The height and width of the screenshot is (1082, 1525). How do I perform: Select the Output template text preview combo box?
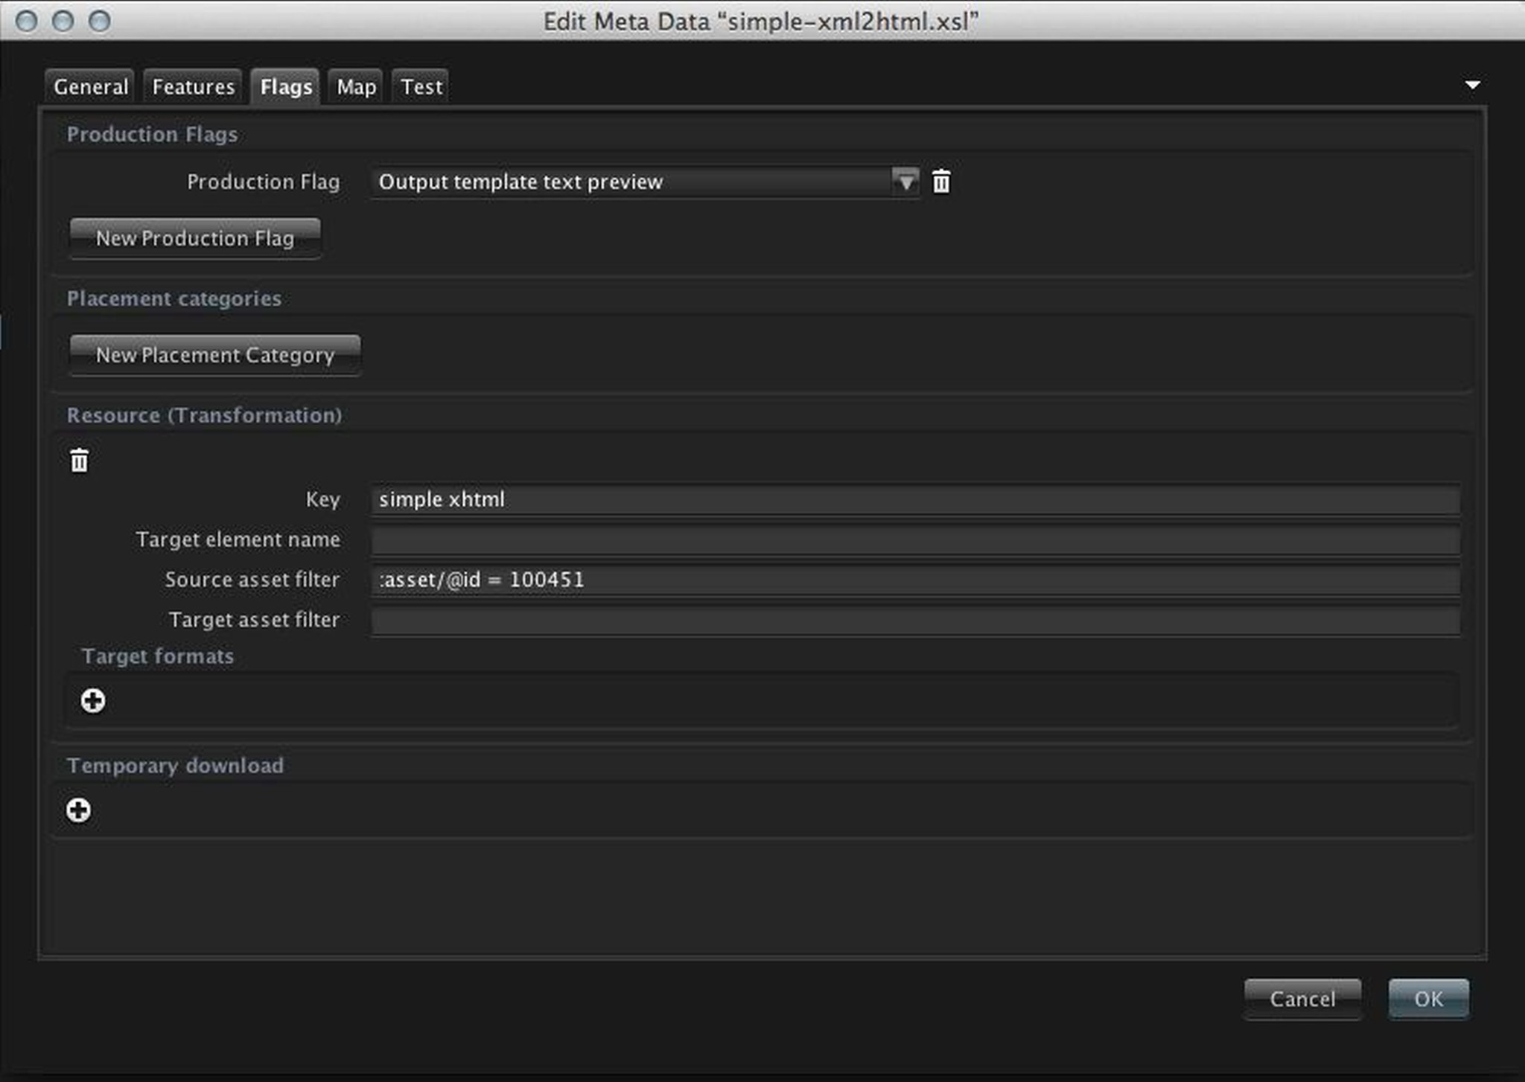coord(631,182)
